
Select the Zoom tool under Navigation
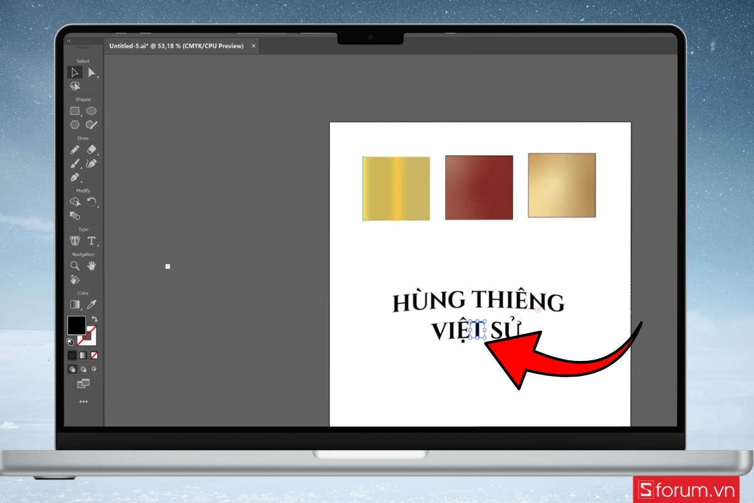pyautogui.click(x=75, y=265)
